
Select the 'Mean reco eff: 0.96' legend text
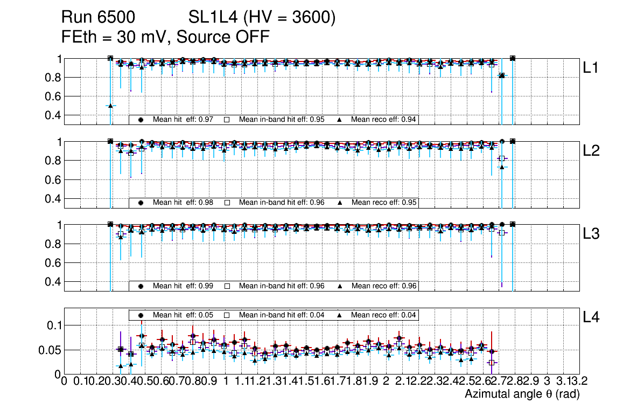click(x=384, y=286)
